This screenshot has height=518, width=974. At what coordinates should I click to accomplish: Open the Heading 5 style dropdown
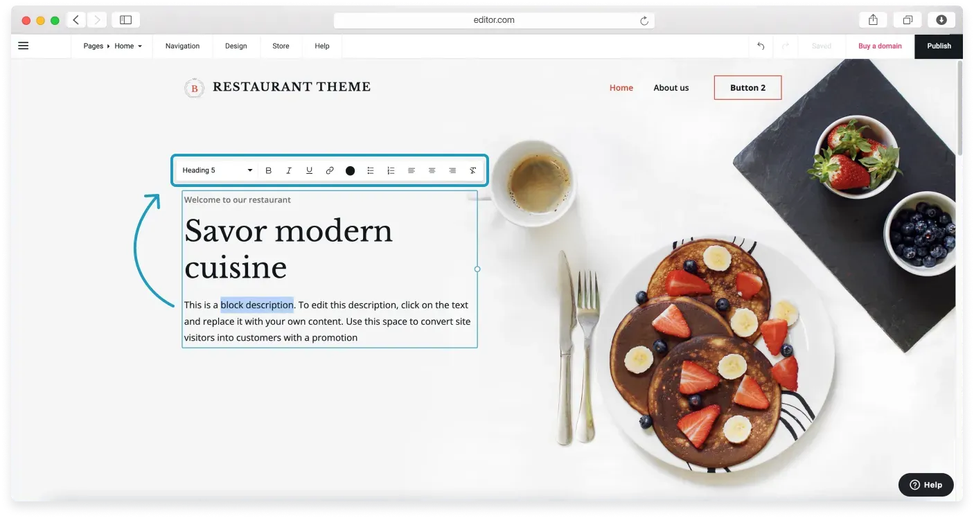pos(217,170)
